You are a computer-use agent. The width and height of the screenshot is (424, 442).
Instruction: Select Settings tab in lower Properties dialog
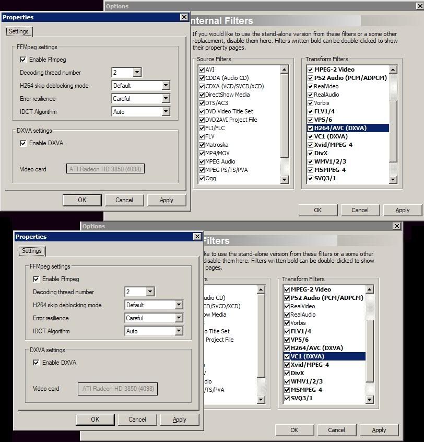pyautogui.click(x=32, y=251)
